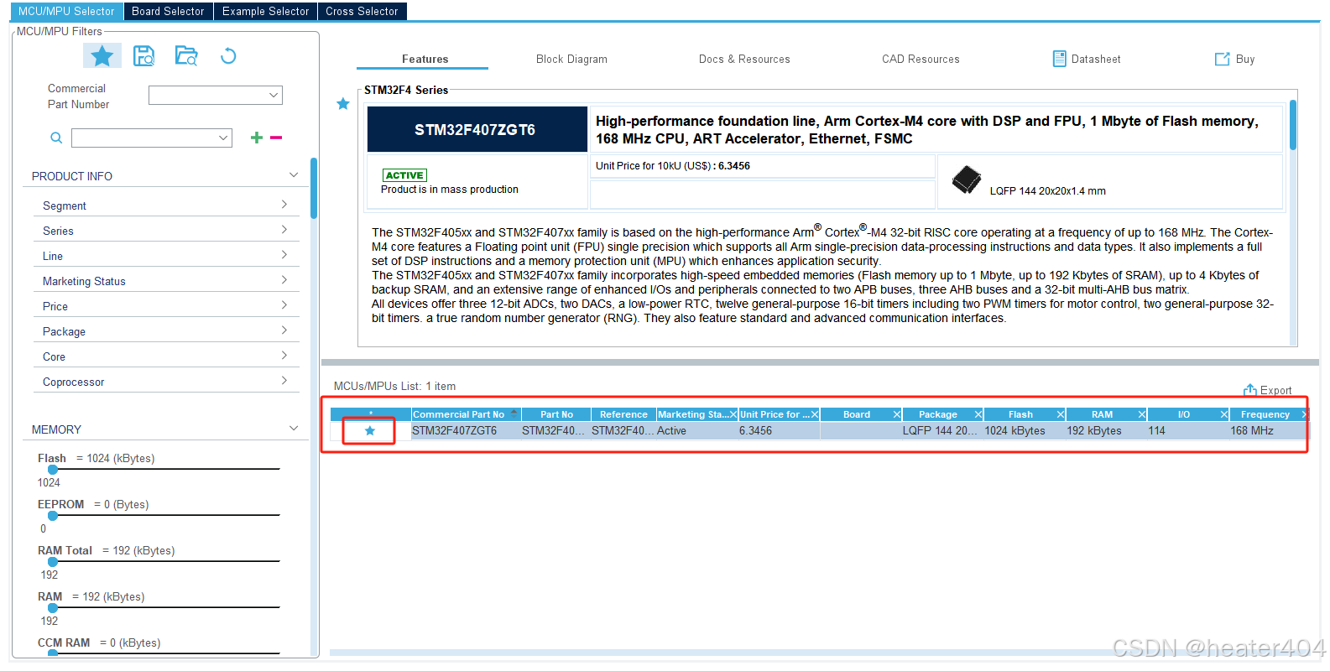The height and width of the screenshot is (671, 1330).
Task: Click the EEPROM slider handle
Action: coord(53,516)
